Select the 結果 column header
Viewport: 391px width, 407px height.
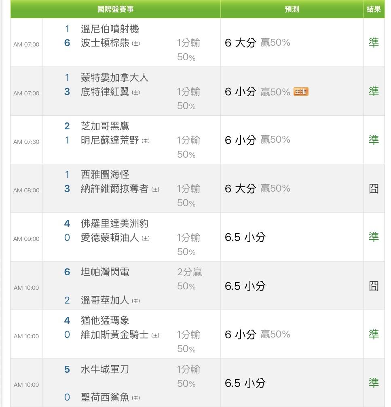(x=374, y=9)
